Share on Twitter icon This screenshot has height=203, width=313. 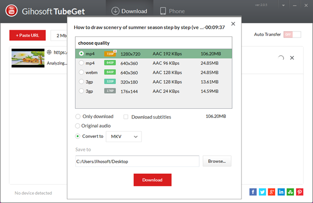click(x=262, y=192)
